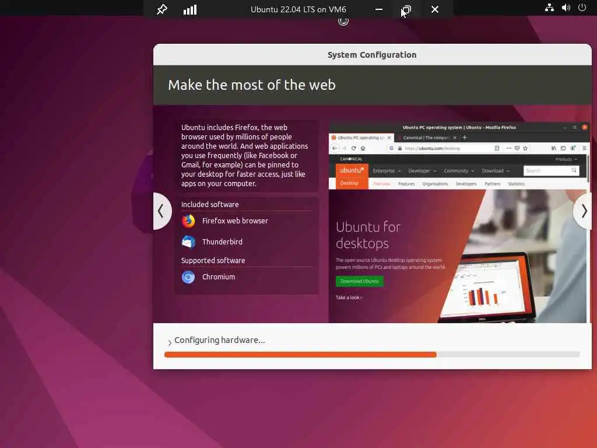Open the Community dropdown on ubuntu.com
The width and height of the screenshot is (597, 448).
459,171
